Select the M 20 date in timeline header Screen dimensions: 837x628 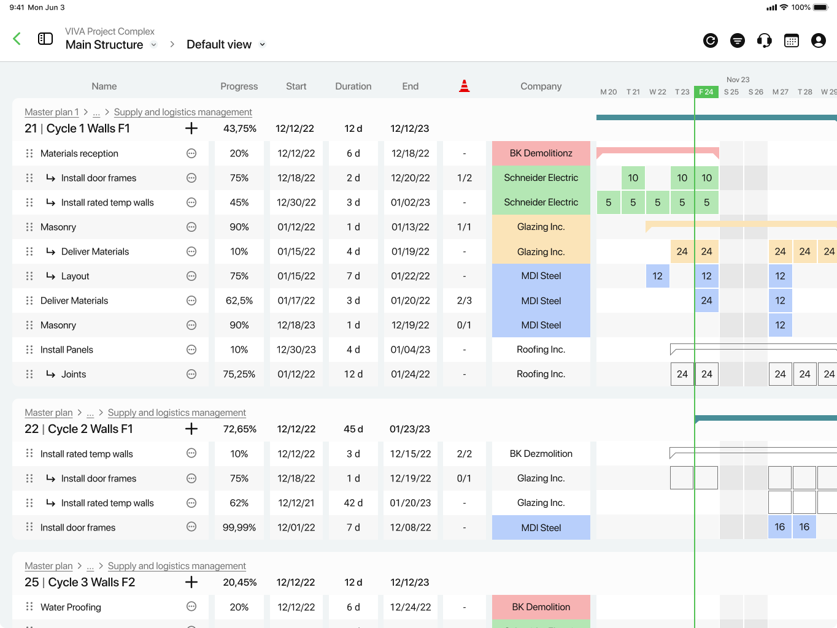coord(609,92)
